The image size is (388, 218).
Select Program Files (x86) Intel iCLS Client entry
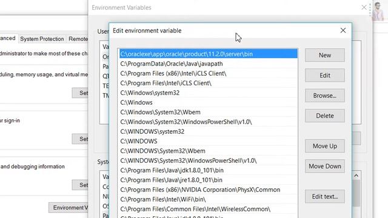click(208, 73)
